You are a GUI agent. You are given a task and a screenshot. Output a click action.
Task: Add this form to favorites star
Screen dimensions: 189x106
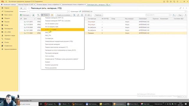[x=29, y=8]
